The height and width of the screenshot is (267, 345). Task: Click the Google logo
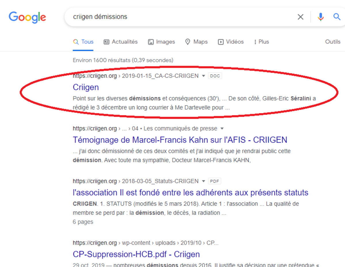click(x=27, y=17)
